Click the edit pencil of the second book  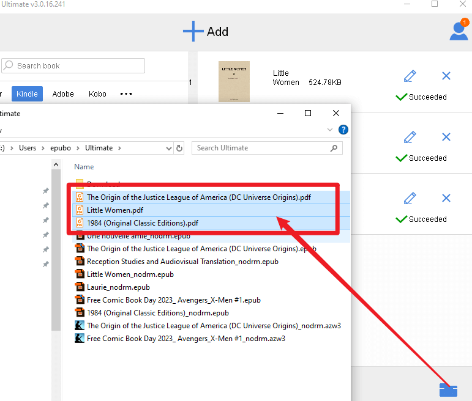(410, 138)
